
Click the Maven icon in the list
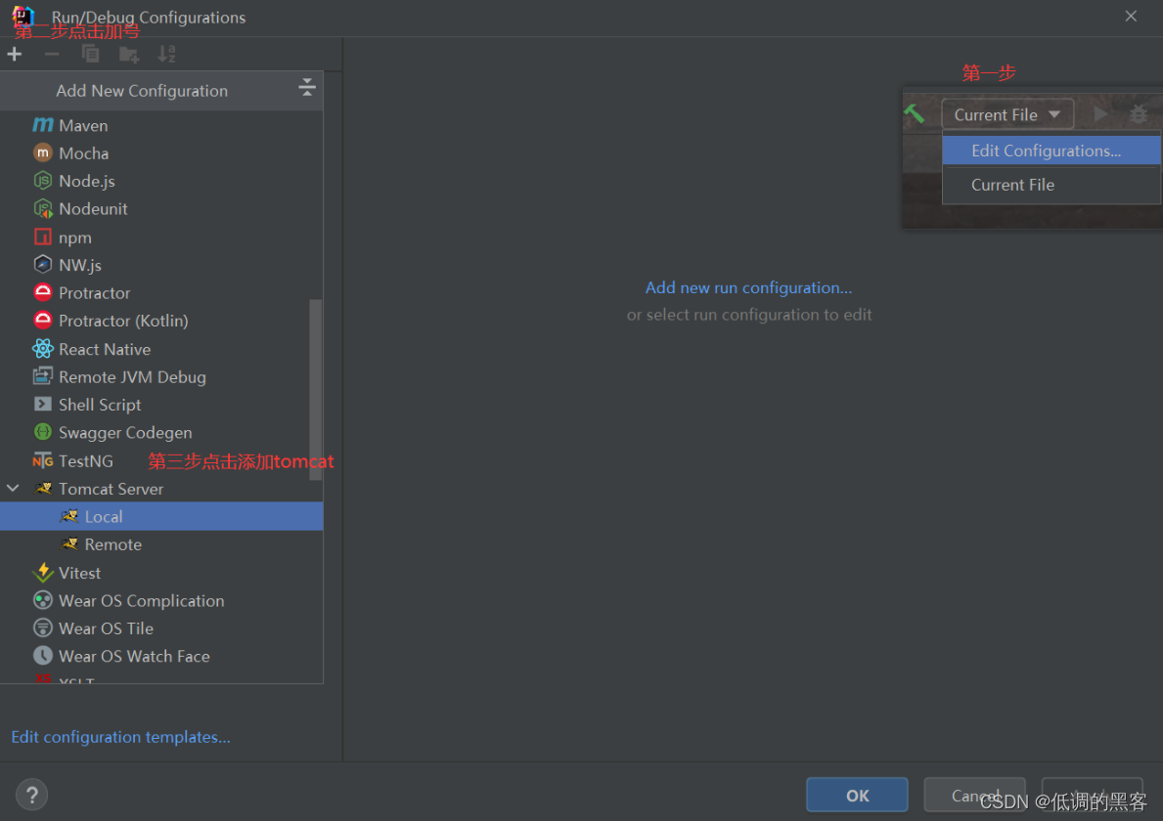(x=43, y=124)
